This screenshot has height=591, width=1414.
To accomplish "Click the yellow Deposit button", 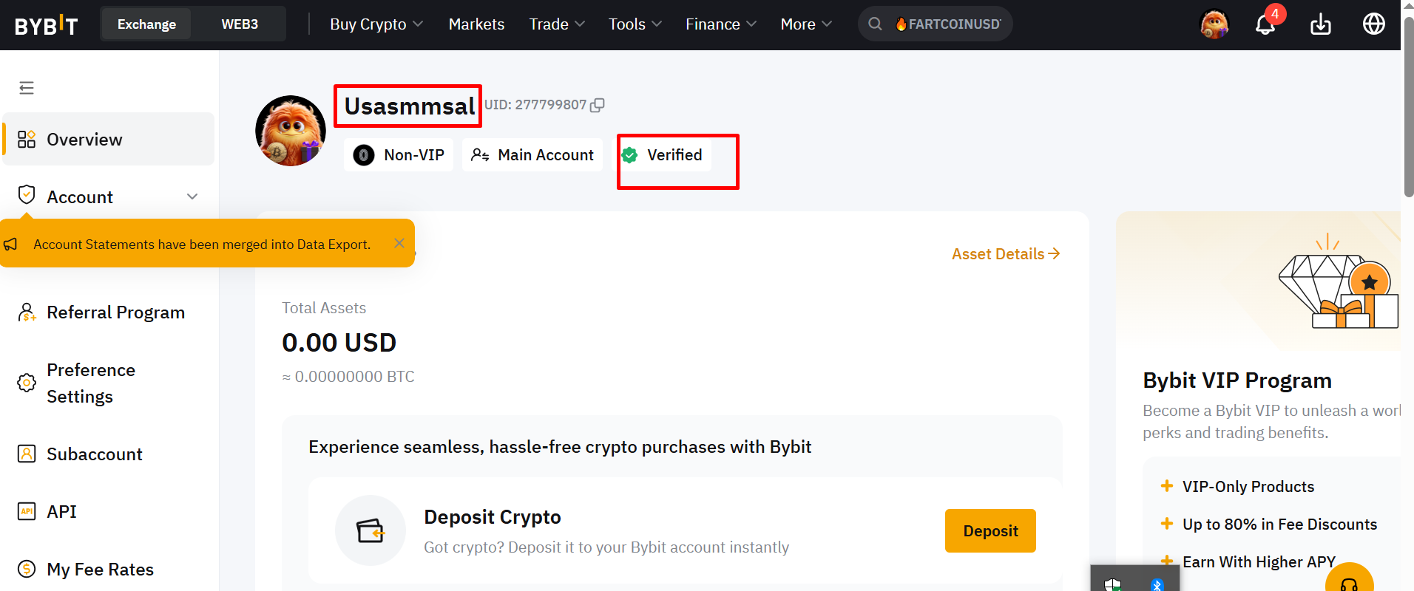I will [x=990, y=530].
